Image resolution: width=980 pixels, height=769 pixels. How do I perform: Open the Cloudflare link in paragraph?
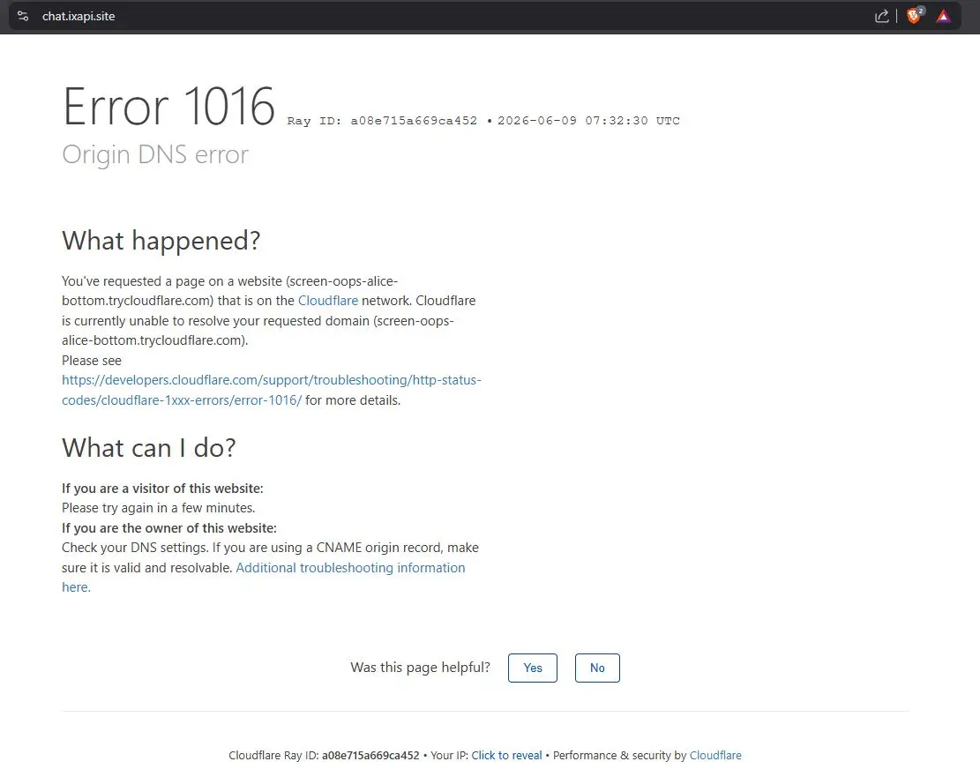pos(327,301)
